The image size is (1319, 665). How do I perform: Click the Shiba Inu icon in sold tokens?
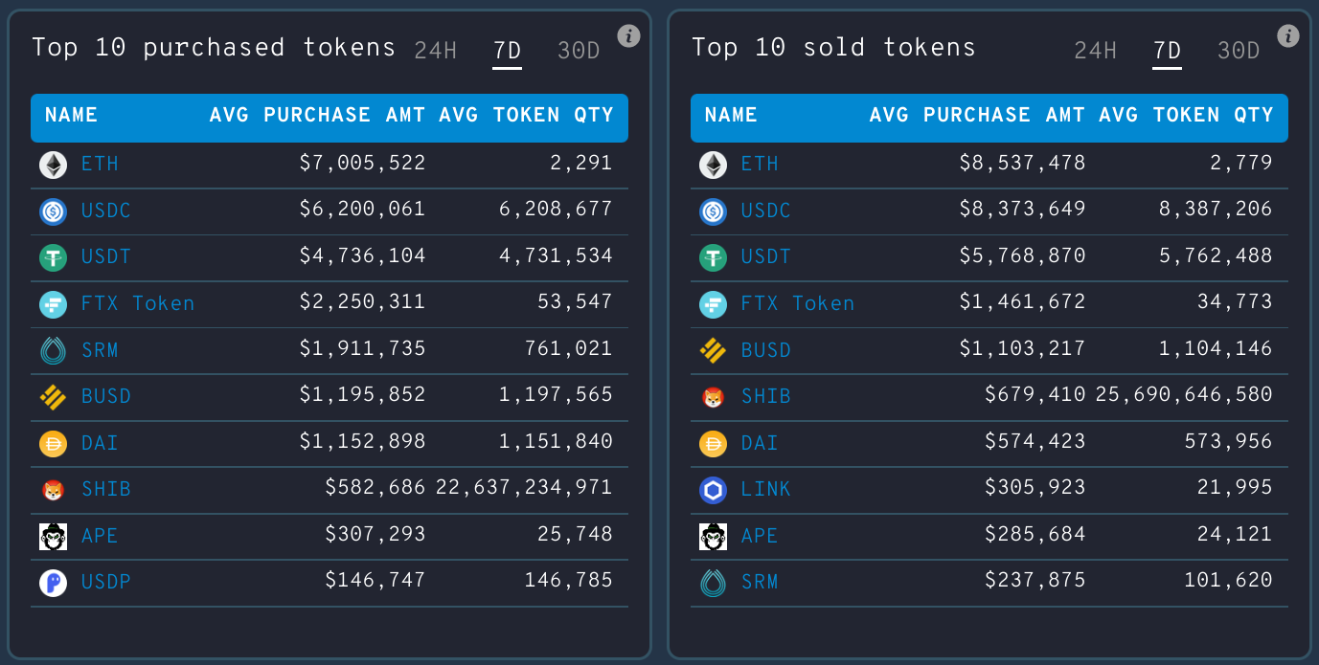pos(713,396)
